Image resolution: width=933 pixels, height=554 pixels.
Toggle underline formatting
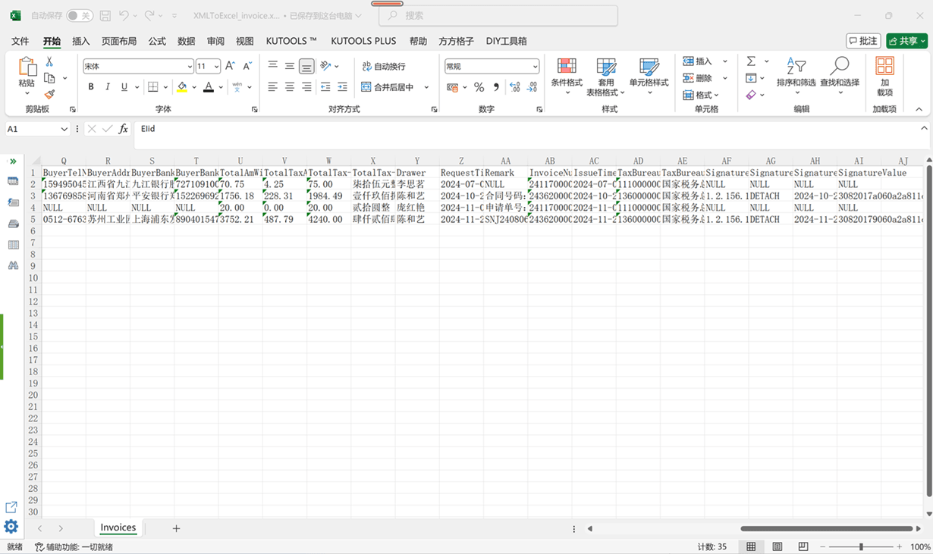point(124,87)
